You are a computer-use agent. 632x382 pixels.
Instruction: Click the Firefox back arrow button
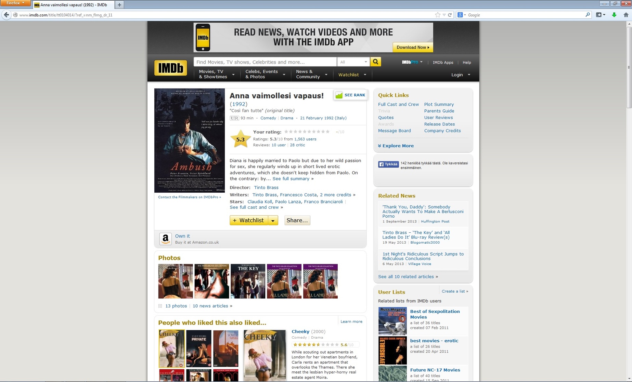(7, 15)
